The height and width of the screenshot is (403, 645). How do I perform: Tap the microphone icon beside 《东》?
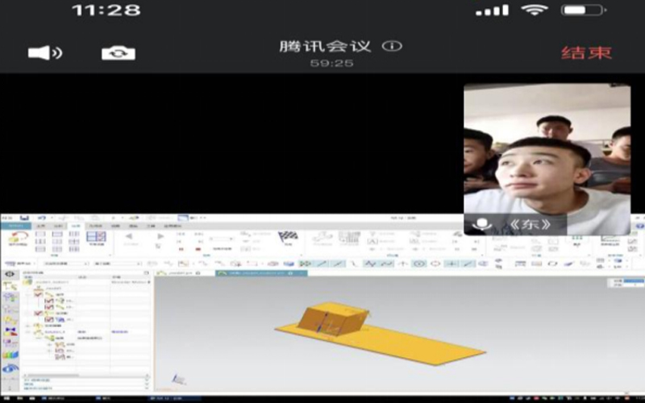click(482, 224)
